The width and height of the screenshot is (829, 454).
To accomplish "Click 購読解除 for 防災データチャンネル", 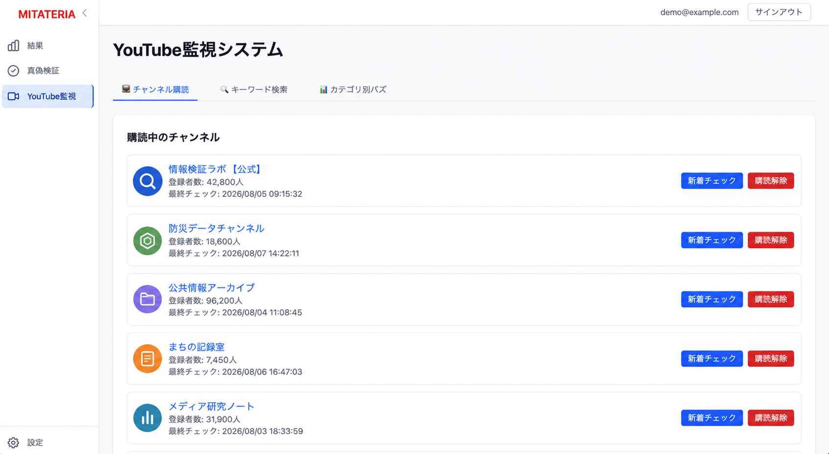I will pos(771,240).
